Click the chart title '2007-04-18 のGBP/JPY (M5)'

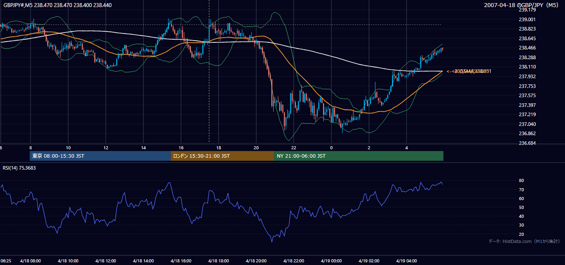coord(522,5)
